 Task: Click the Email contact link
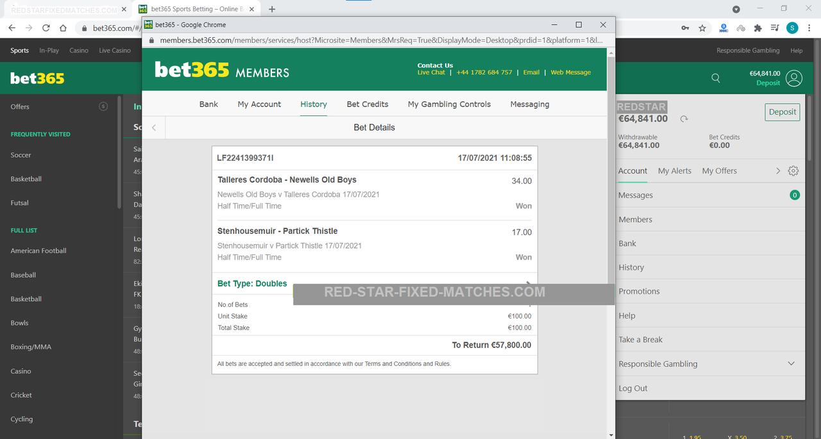click(531, 72)
